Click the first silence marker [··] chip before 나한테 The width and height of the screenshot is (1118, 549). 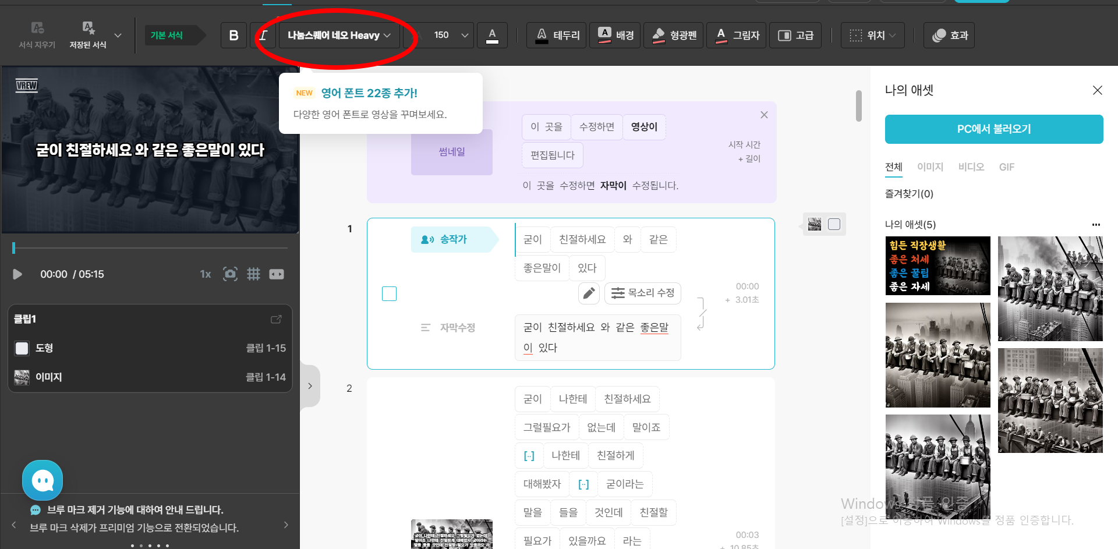pyautogui.click(x=529, y=456)
